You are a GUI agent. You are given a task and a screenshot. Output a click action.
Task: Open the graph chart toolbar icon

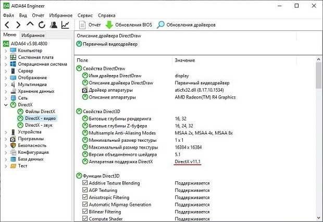click(x=65, y=25)
